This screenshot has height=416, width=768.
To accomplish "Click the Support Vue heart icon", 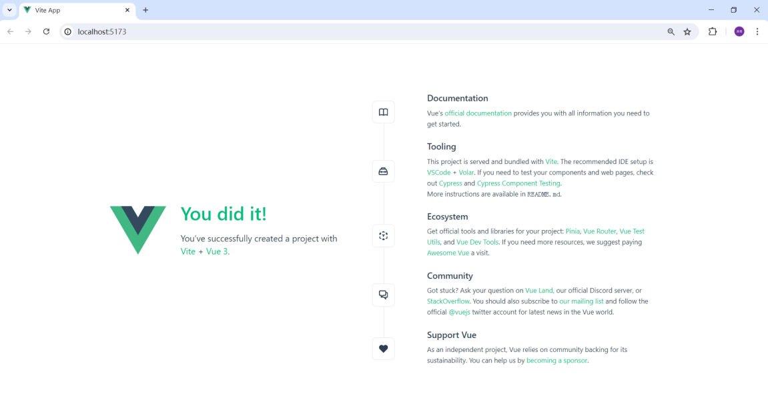I will 383,349.
